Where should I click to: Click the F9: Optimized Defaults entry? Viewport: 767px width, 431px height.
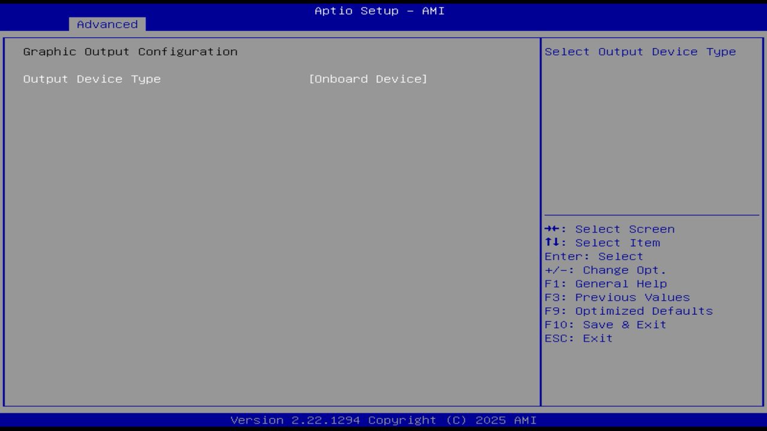click(629, 311)
